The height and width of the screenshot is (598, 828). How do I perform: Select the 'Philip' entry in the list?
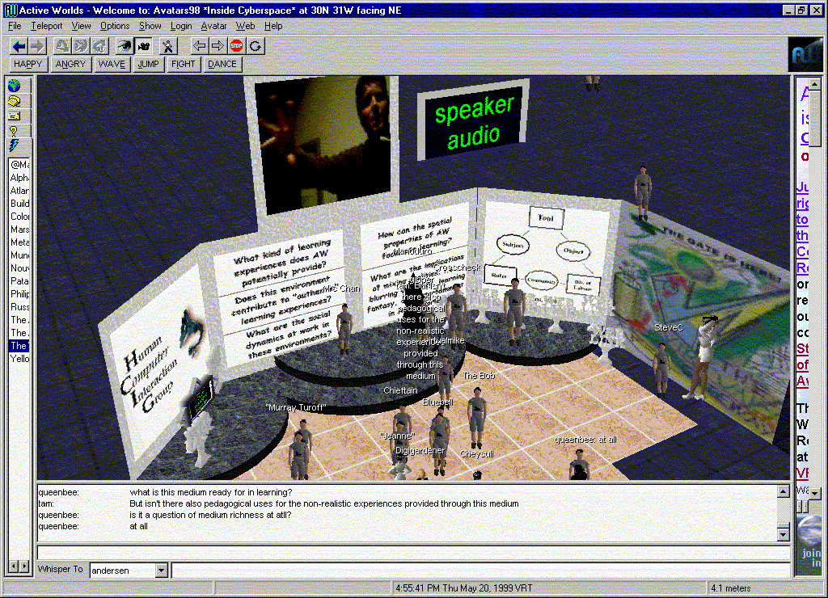(19, 293)
